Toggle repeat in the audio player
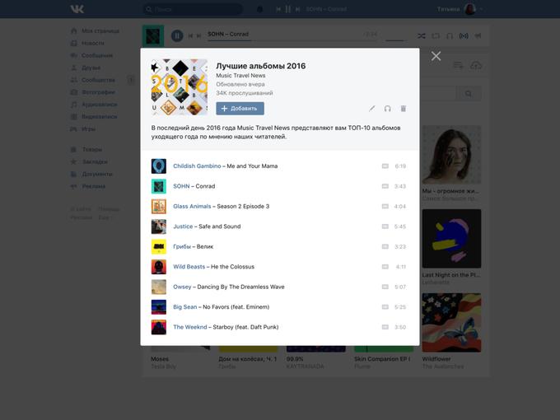The width and height of the screenshot is (560, 420). [x=436, y=35]
